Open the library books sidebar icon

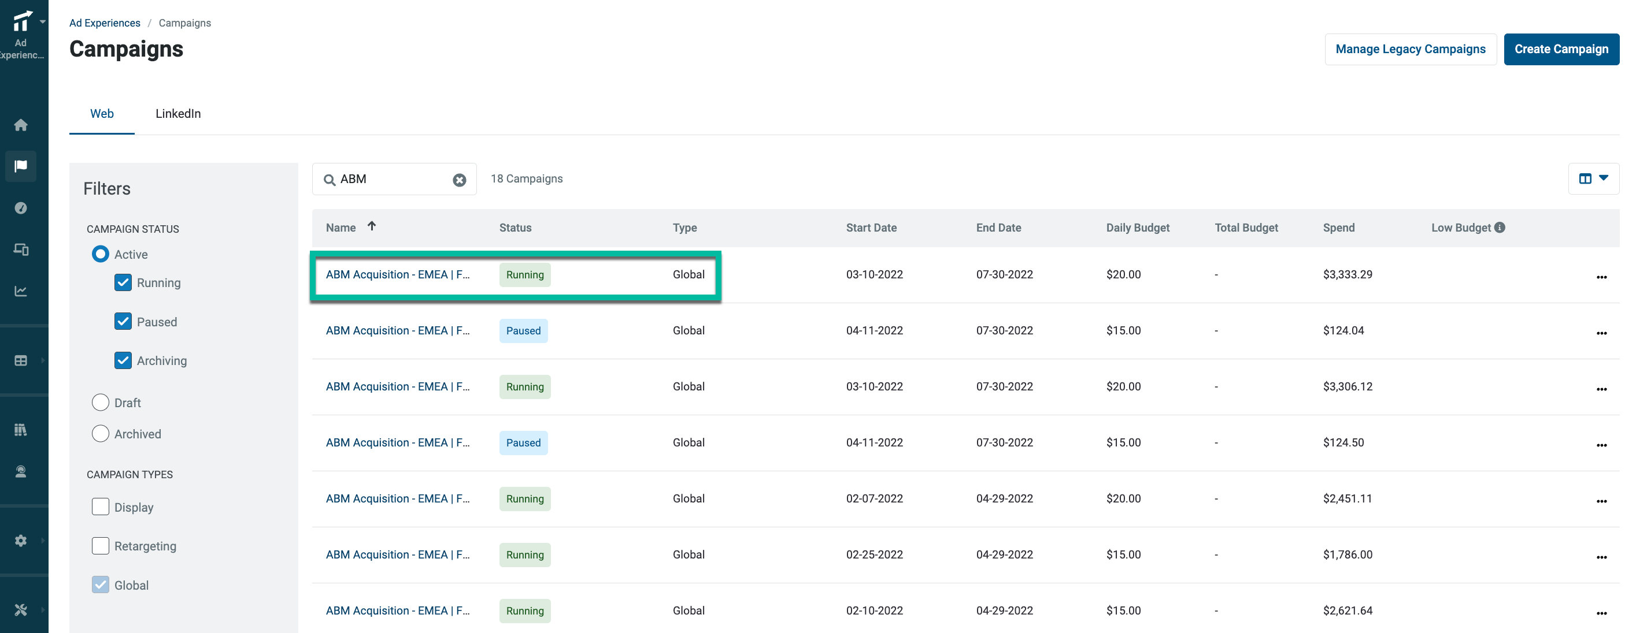click(21, 430)
